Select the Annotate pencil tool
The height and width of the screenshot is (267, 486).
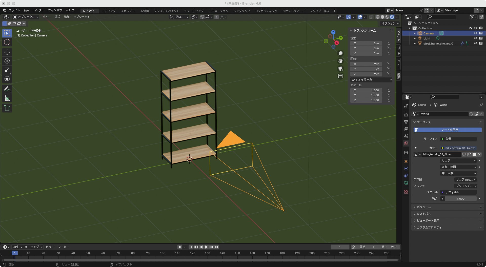coord(7,89)
